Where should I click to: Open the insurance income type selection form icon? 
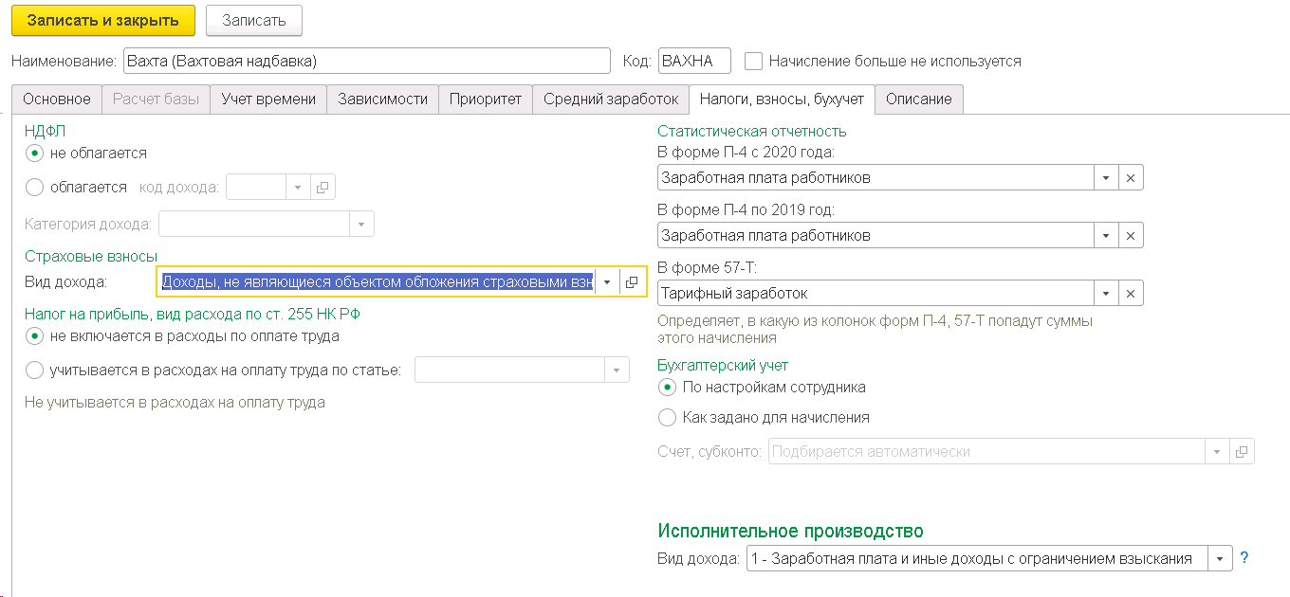click(x=632, y=282)
